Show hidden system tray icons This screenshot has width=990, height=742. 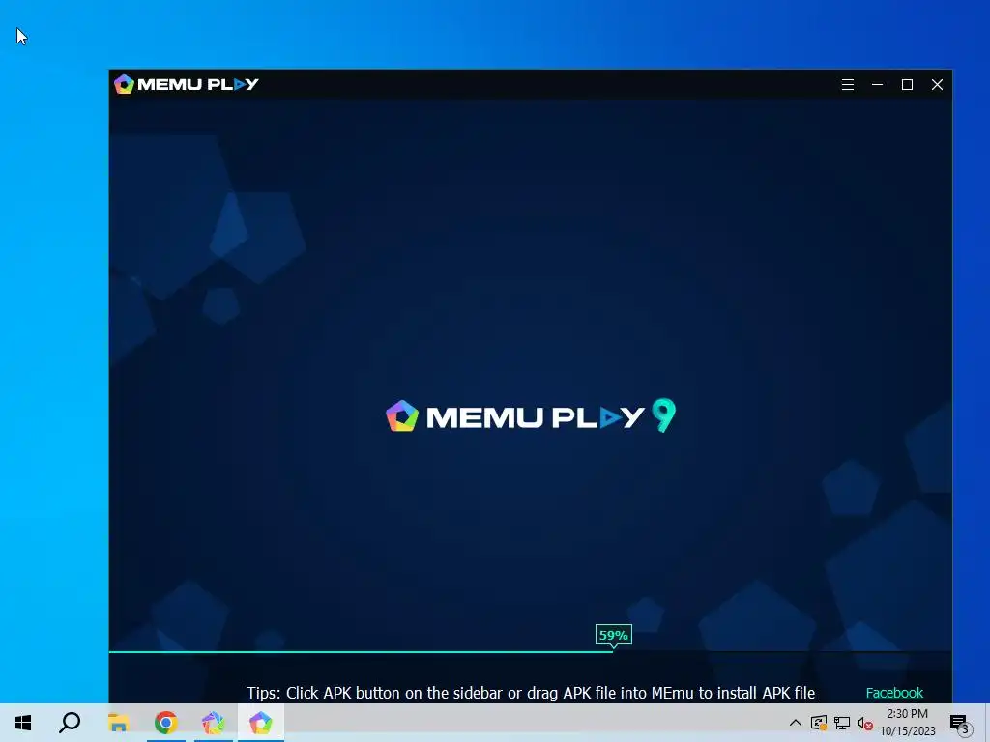click(796, 723)
